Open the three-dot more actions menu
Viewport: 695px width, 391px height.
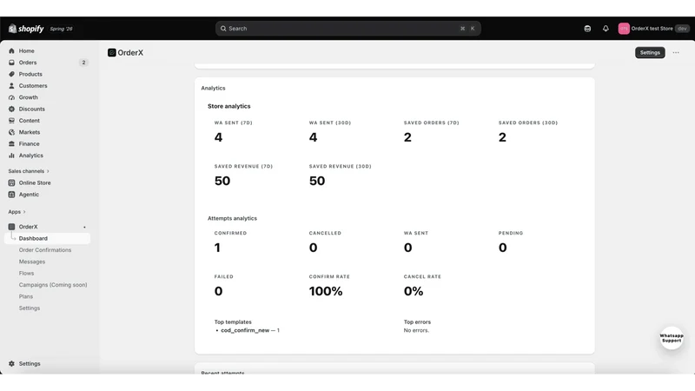tap(676, 52)
